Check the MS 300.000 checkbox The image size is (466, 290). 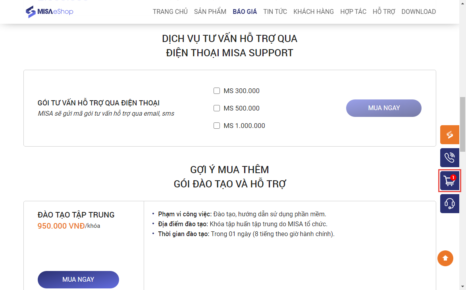click(x=217, y=91)
